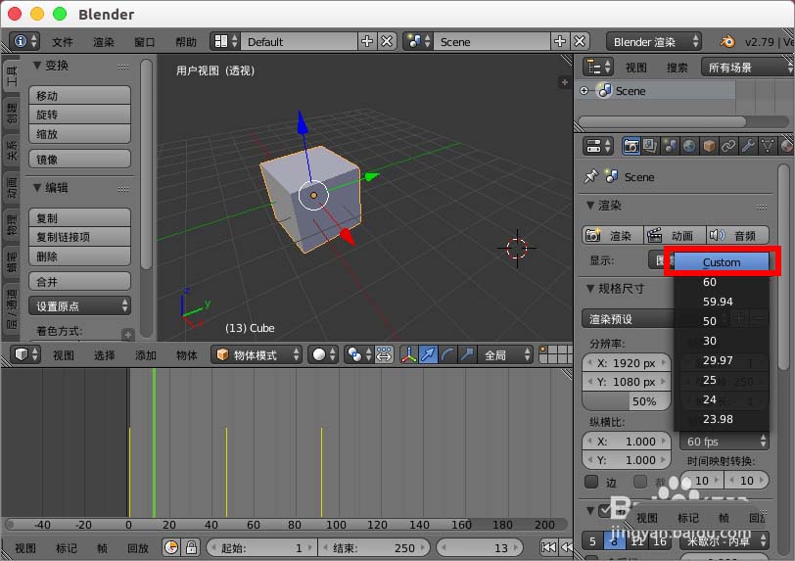
Task: Open the 3D View editor type selector
Action: [24, 354]
